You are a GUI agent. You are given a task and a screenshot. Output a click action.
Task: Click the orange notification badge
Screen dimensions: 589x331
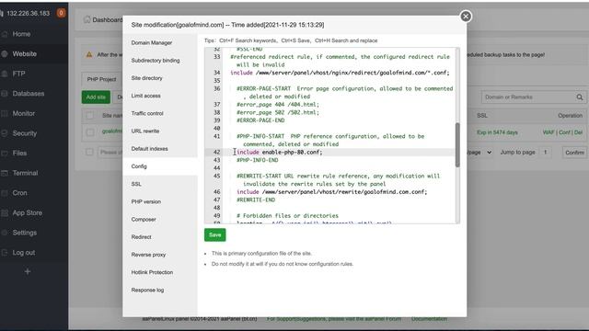coord(61,13)
